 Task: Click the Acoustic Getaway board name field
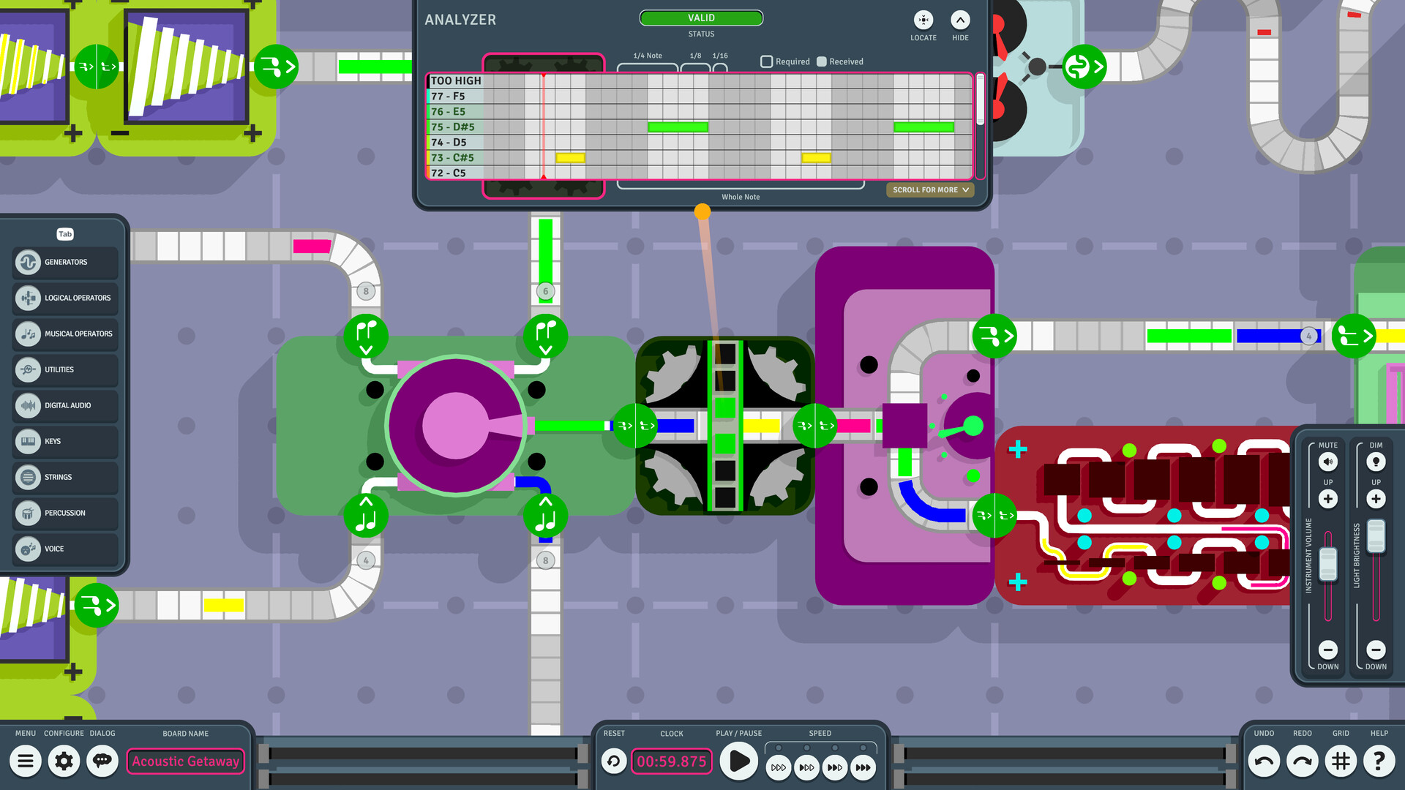click(185, 761)
